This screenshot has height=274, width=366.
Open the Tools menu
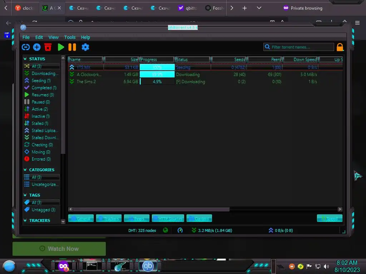point(70,37)
